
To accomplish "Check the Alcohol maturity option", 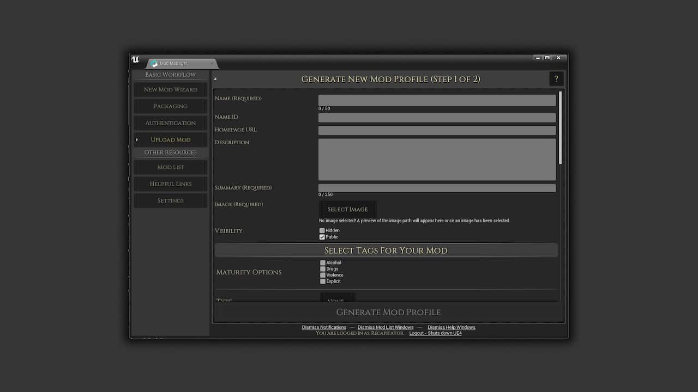I will tap(323, 262).
